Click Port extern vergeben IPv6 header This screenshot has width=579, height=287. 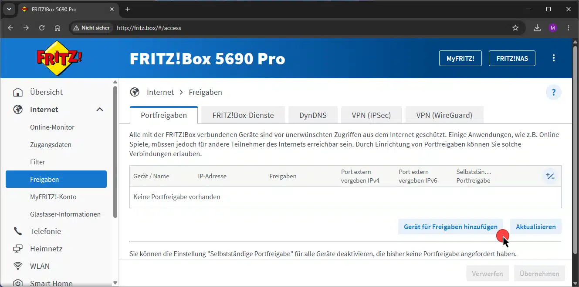click(x=418, y=176)
